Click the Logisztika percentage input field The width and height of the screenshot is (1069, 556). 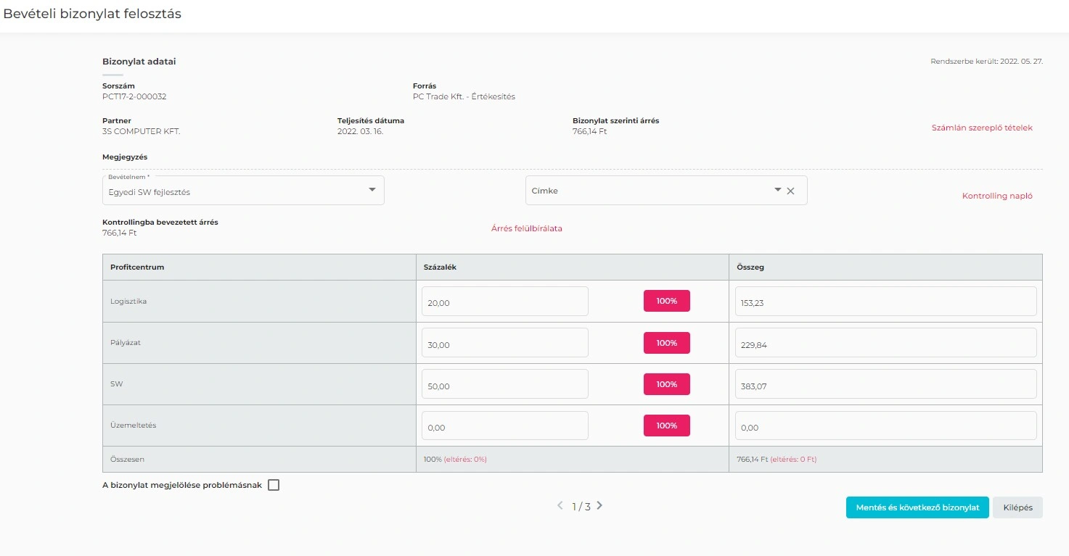tap(504, 302)
